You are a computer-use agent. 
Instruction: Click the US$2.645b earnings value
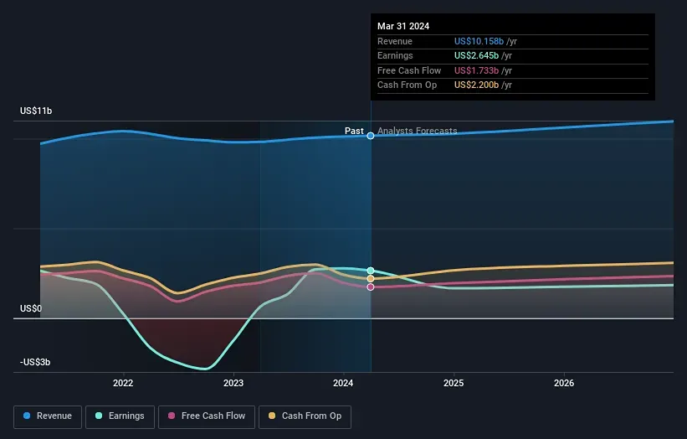coord(476,55)
